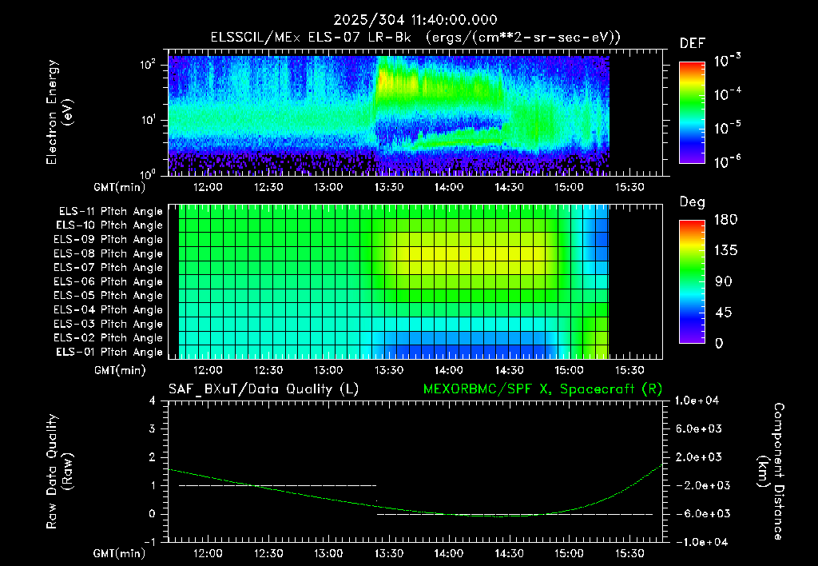Click the SAF_BXuT/Data Quality (L) title
818x566 pixels.
click(x=264, y=389)
